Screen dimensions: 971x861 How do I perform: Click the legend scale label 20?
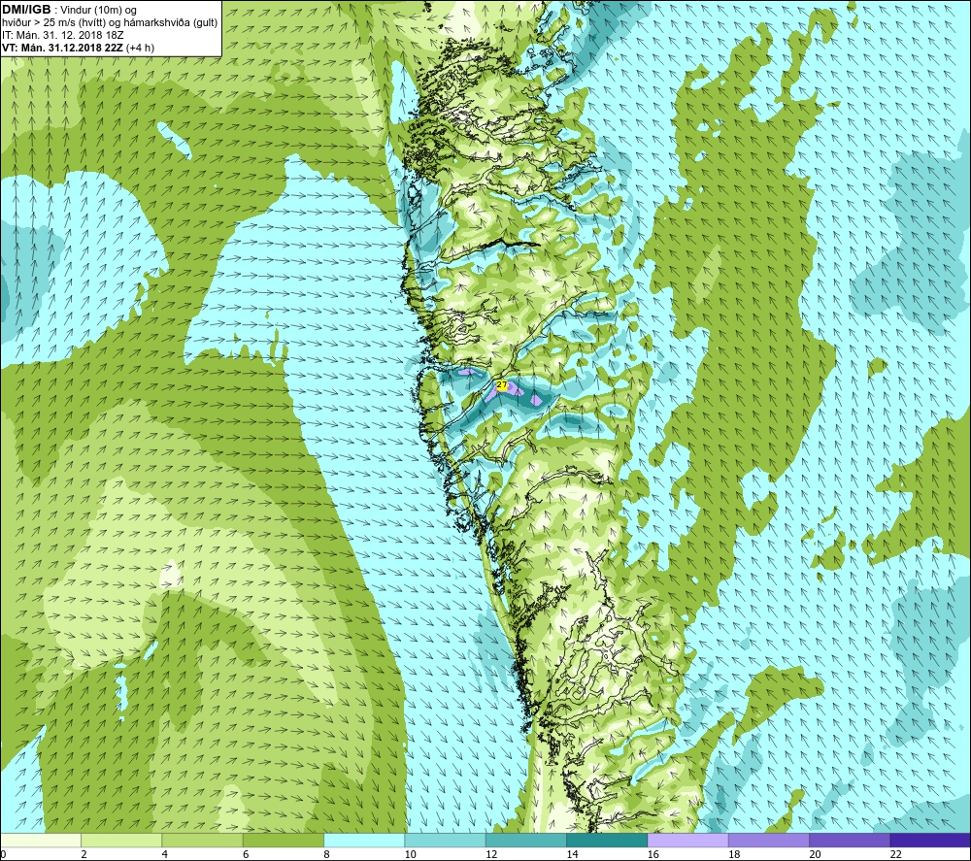tap(815, 854)
